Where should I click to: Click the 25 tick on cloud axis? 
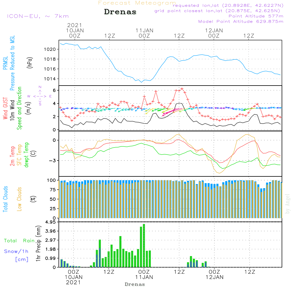(53, 209)
